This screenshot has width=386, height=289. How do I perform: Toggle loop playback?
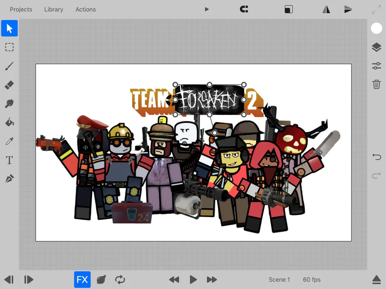click(120, 280)
